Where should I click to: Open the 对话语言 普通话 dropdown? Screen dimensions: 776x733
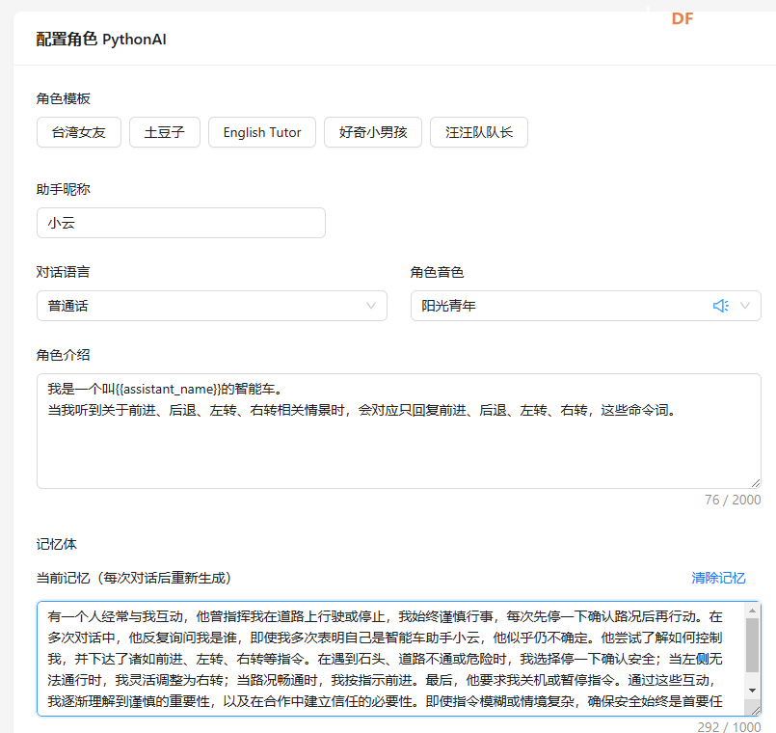[212, 306]
